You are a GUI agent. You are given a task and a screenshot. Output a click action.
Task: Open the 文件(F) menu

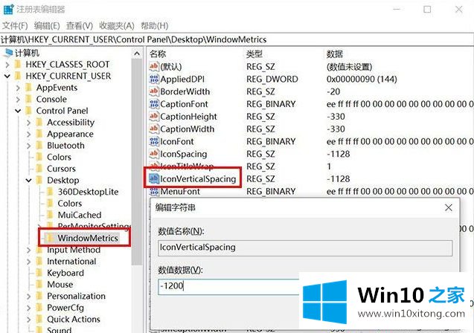15,25
